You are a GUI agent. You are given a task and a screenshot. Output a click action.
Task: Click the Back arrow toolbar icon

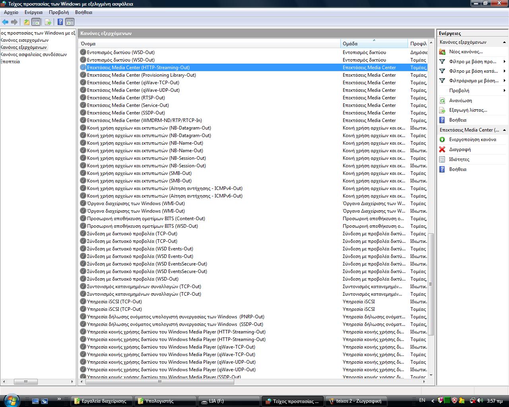tap(5, 22)
